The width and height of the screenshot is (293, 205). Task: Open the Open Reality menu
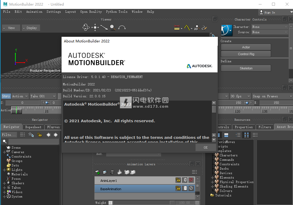tap(91, 12)
